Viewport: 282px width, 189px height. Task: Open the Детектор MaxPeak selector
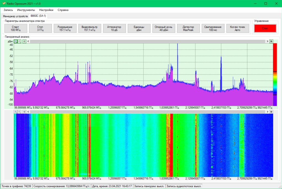(x=188, y=28)
